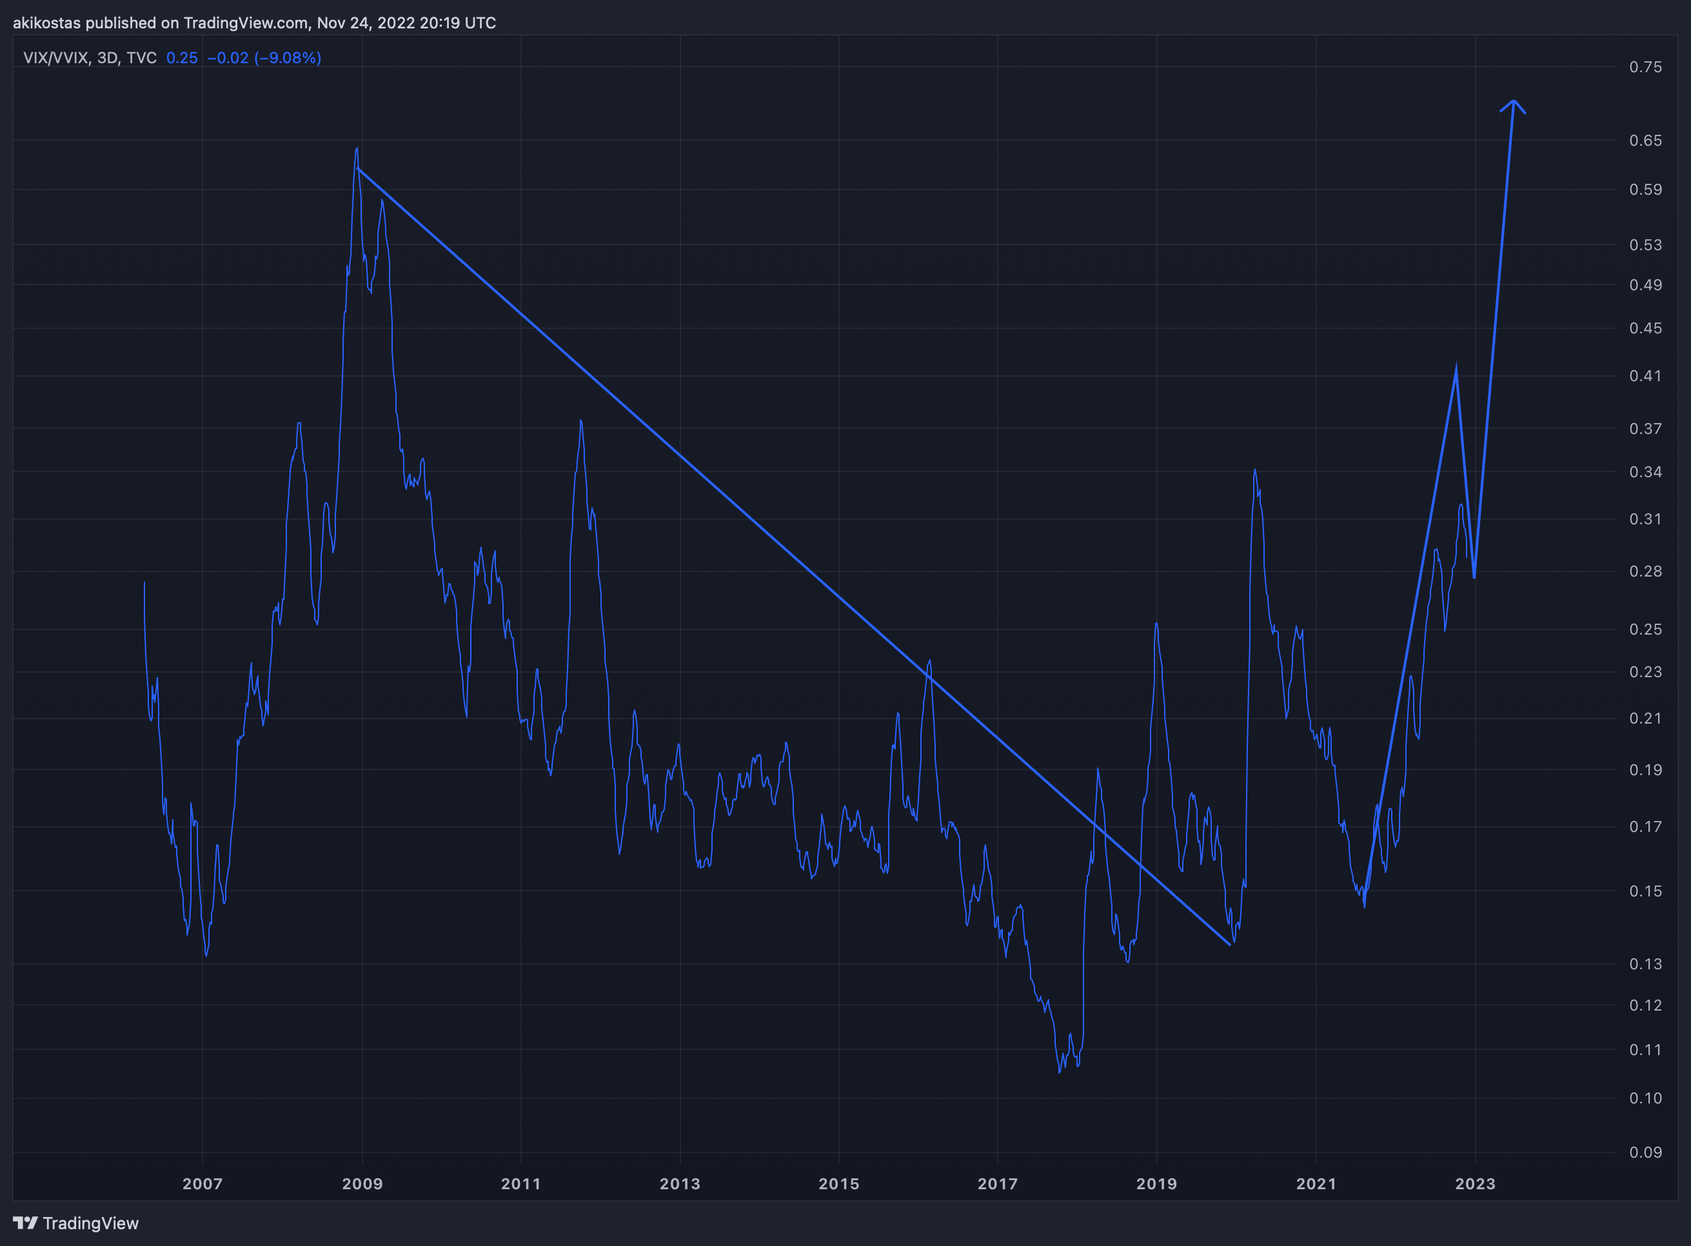
Task: Click the percent change (−9.08%)
Action: point(288,58)
